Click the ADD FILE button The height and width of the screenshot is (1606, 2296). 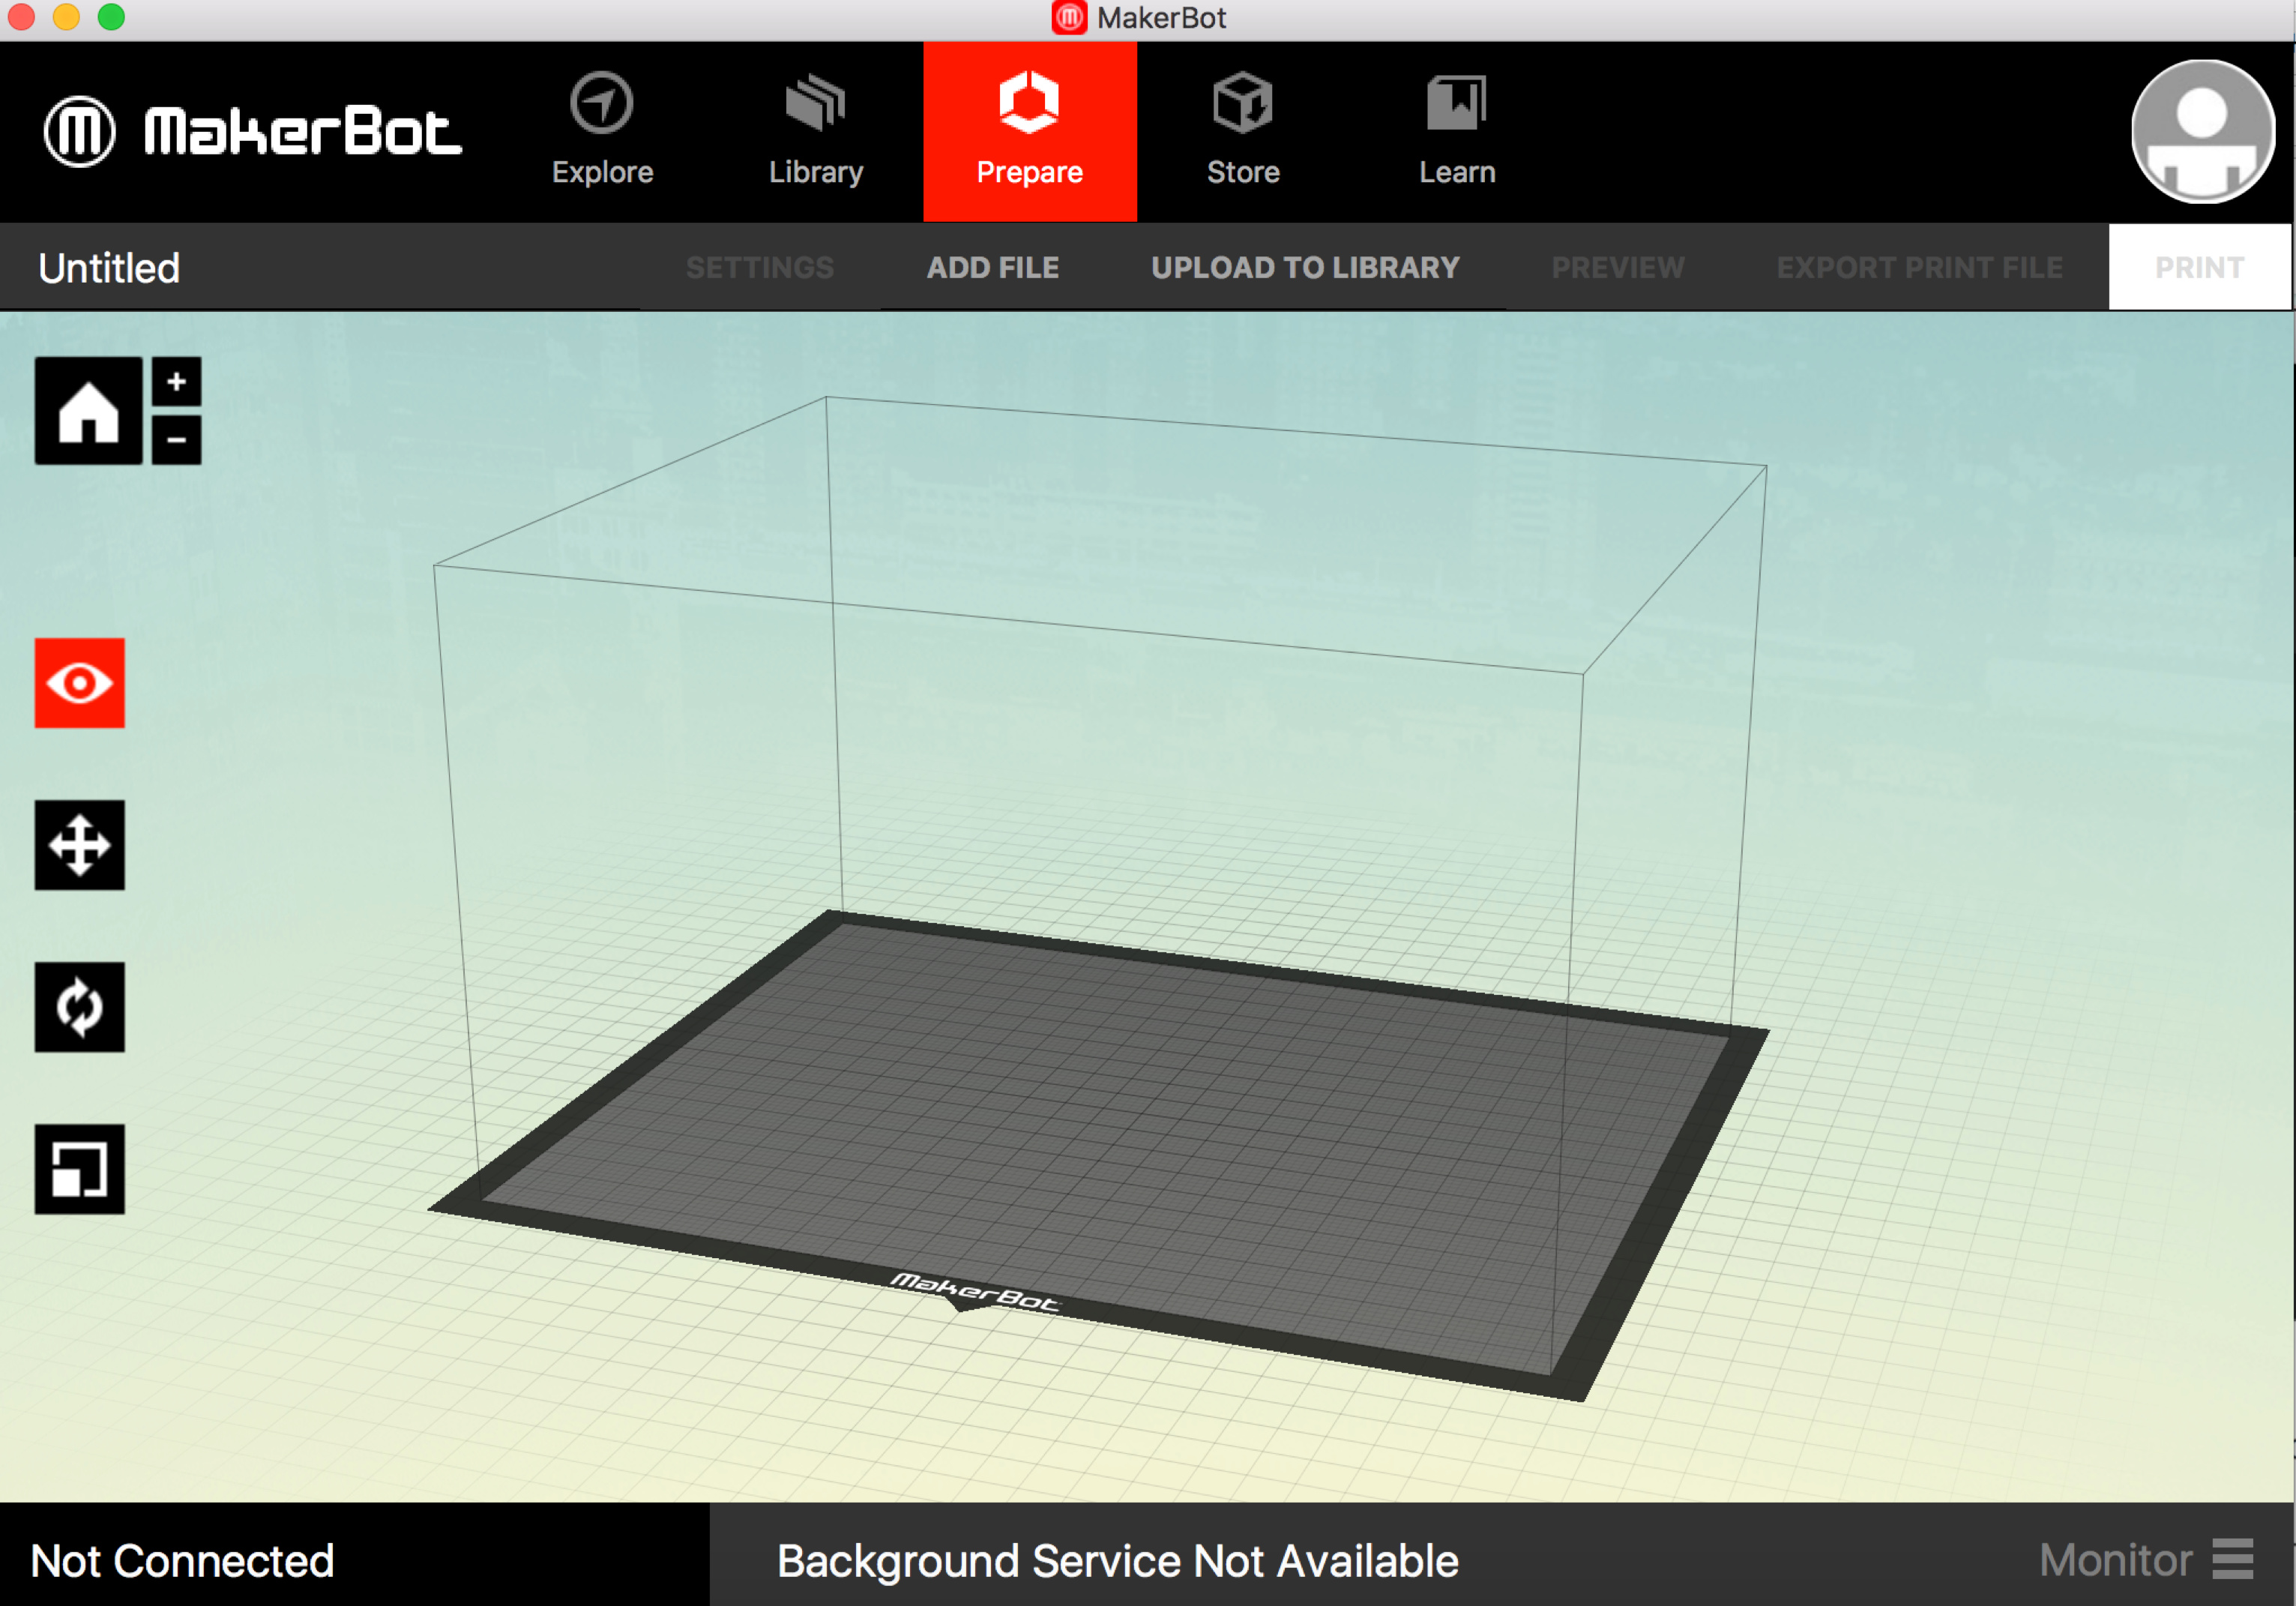tap(992, 267)
